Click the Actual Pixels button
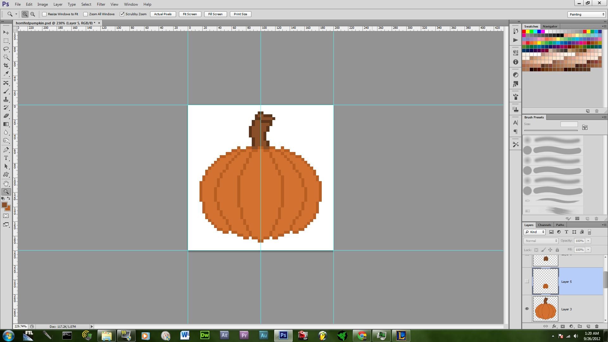Screen dimensions: 608x342 point(163,14)
